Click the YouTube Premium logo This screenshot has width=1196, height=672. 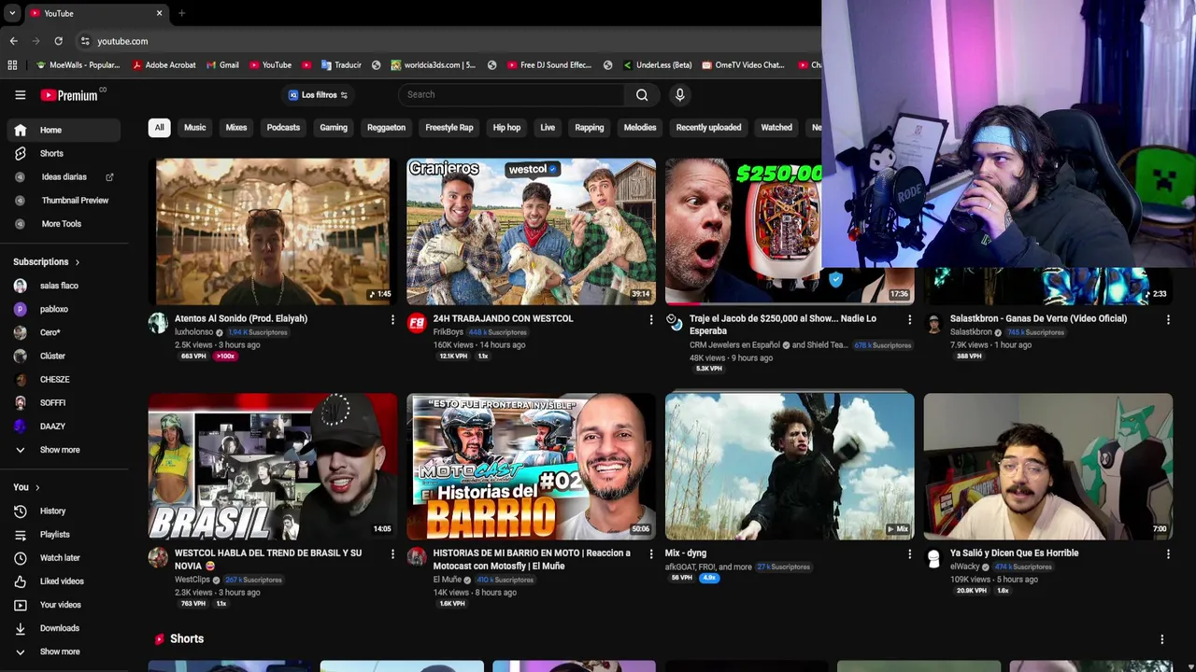(71, 94)
